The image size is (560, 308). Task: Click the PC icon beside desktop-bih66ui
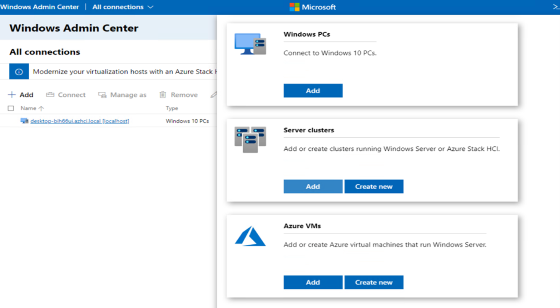point(24,121)
